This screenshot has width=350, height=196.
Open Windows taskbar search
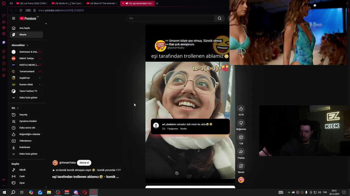13,192
